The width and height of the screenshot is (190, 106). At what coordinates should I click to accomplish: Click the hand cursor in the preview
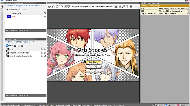click(x=83, y=61)
